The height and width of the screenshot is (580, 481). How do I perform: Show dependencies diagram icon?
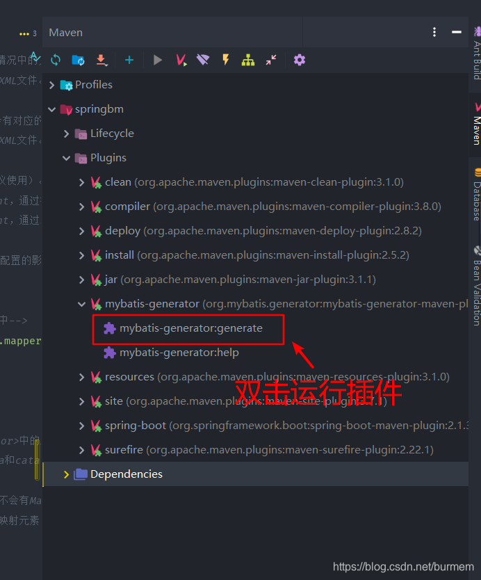(248, 60)
